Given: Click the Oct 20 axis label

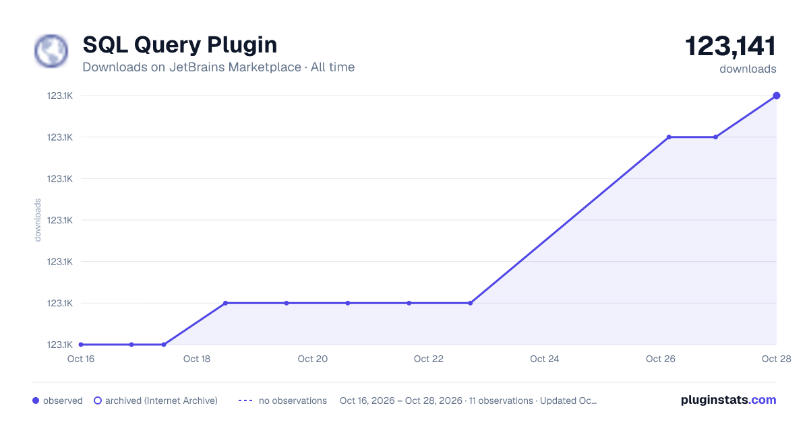Looking at the screenshot, I should 313,359.
